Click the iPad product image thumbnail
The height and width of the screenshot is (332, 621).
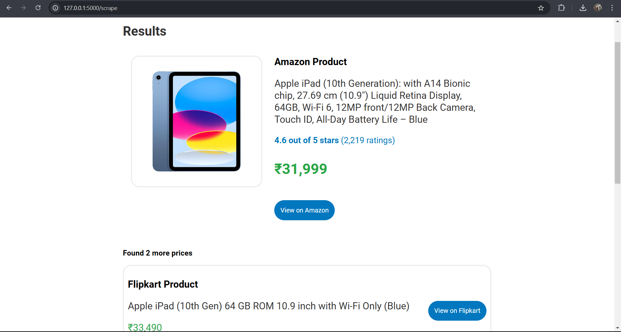point(197,121)
